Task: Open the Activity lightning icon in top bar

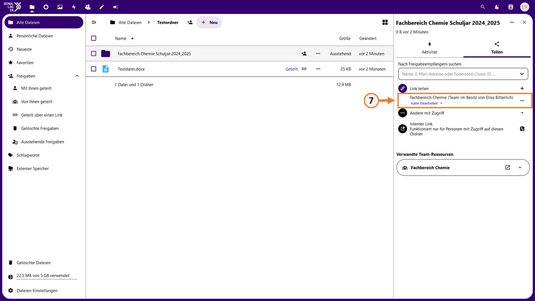Action: 74,7
